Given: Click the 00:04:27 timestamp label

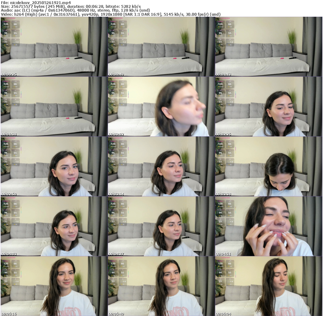Looking at the screenshot, I should (116, 254).
